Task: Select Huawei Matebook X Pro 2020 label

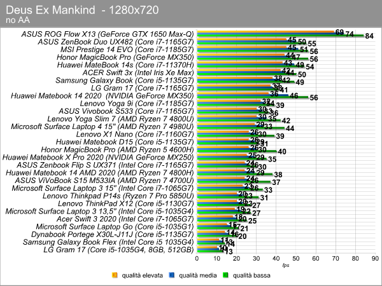Action: coord(98,158)
